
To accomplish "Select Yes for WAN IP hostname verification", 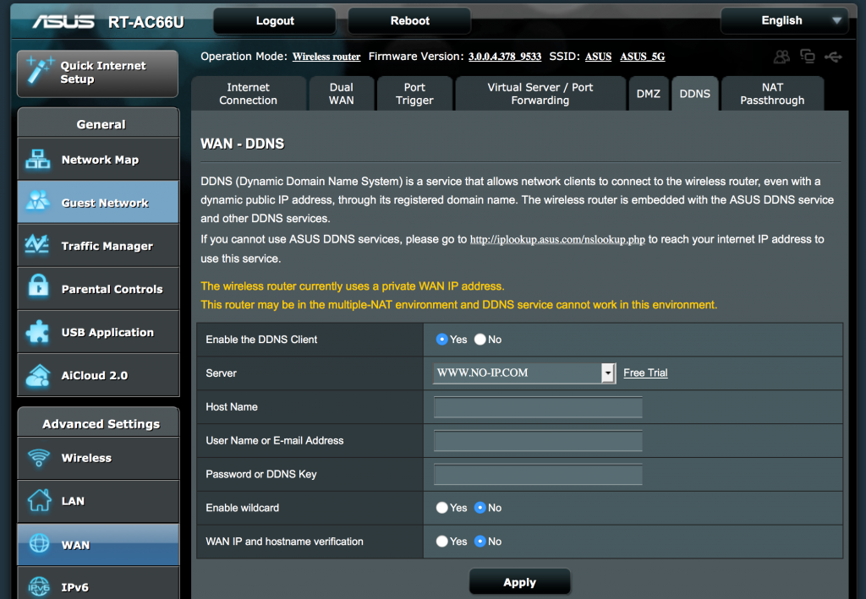I will click(x=441, y=541).
